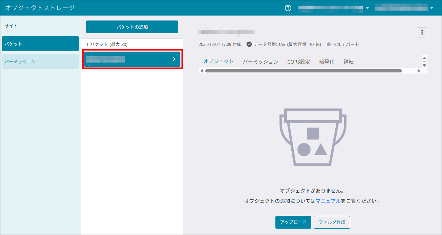
Task: Open the three-dot bucket options menu
Action: click(x=422, y=33)
